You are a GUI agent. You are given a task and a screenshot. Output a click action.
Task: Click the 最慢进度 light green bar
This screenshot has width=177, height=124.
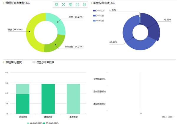point(74,99)
